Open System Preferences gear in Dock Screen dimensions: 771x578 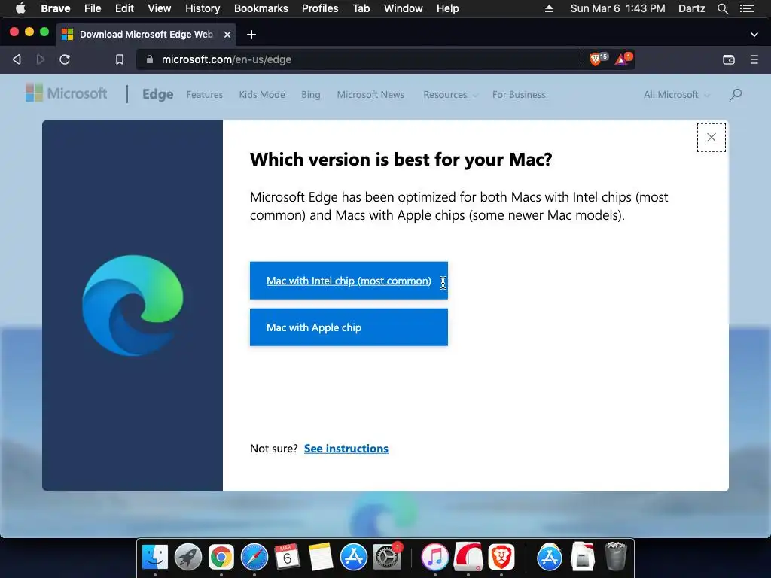tap(387, 558)
